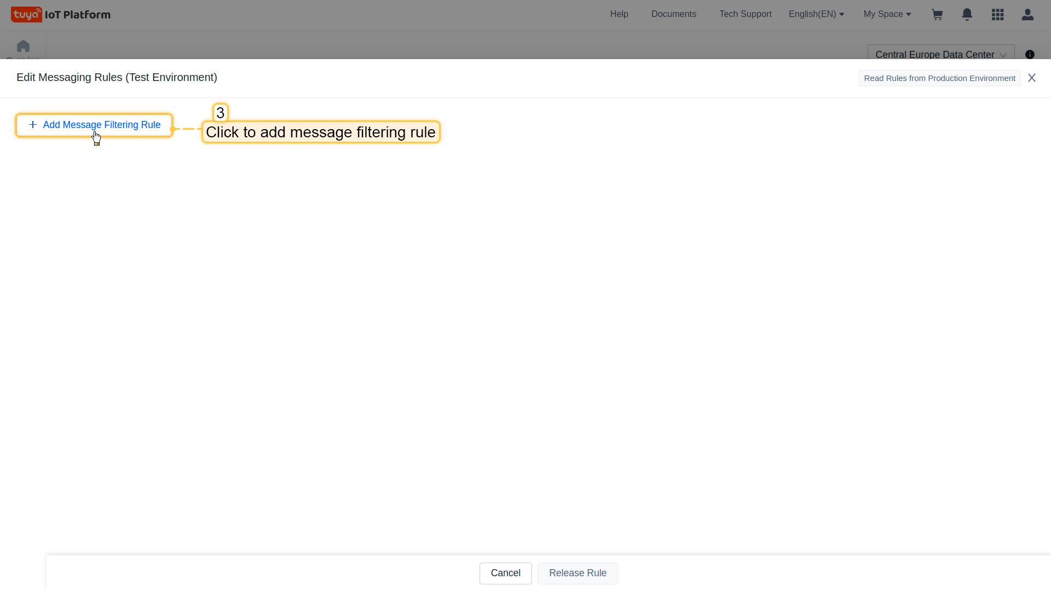Open the Tech Support link
The image size is (1051, 591).
(745, 14)
